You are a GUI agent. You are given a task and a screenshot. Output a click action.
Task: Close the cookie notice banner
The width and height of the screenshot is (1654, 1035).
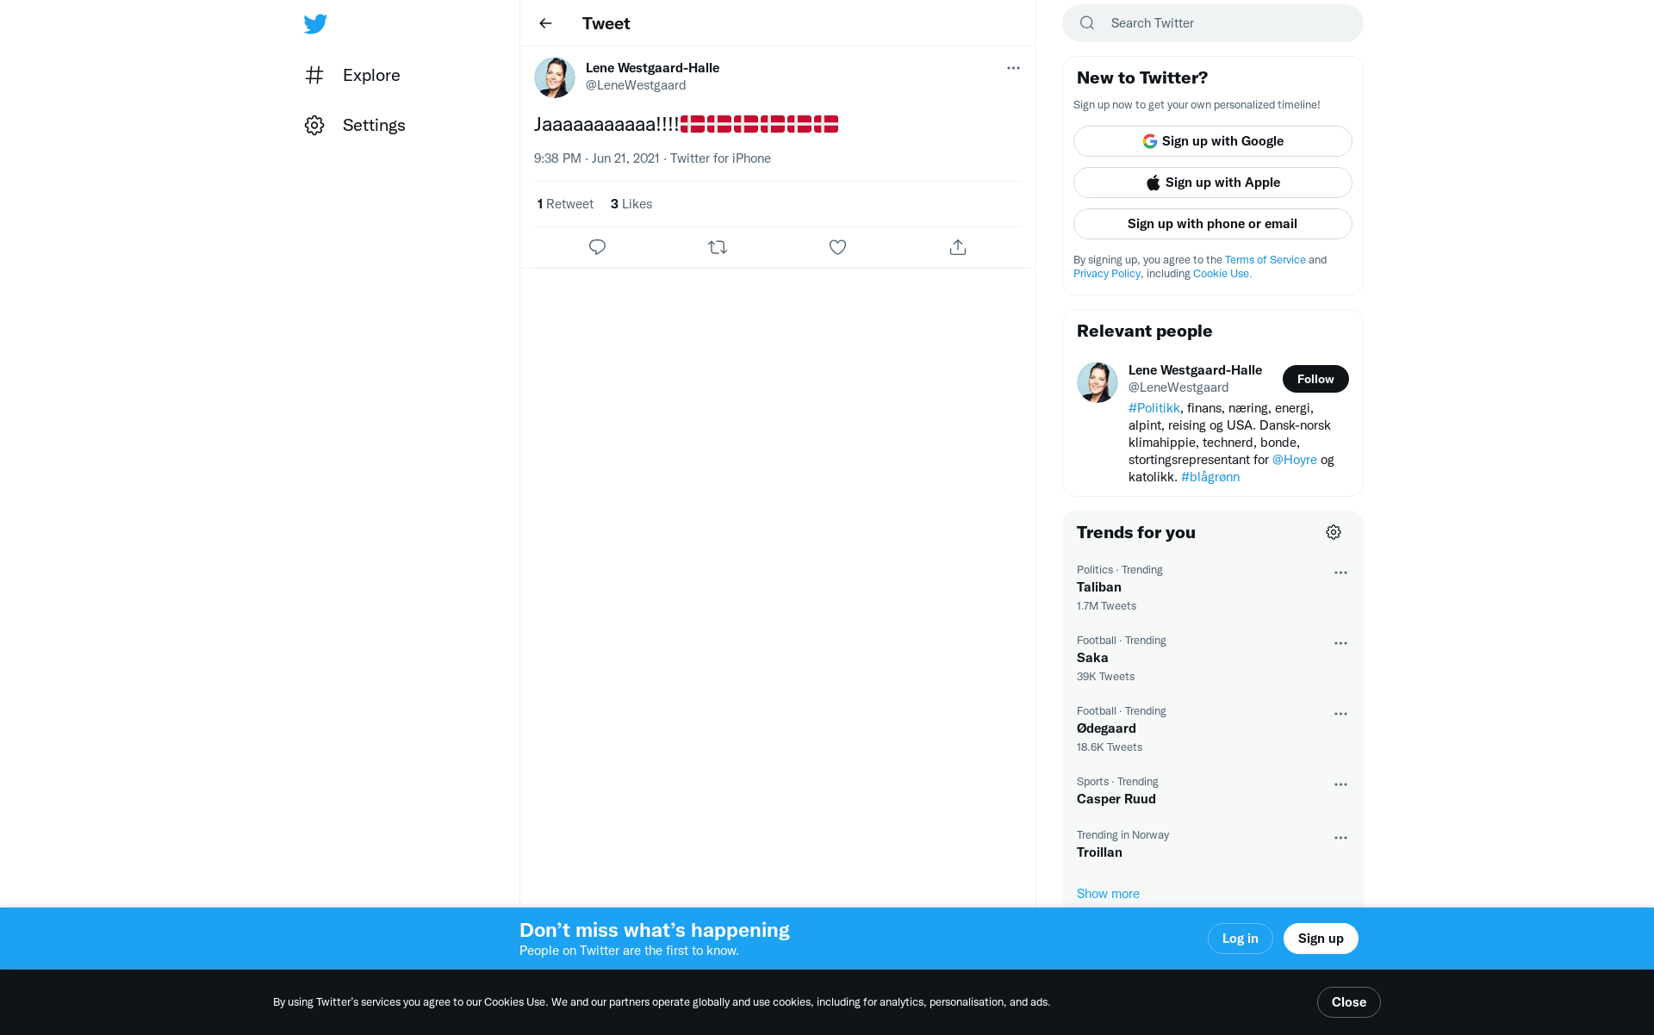pyautogui.click(x=1349, y=1002)
